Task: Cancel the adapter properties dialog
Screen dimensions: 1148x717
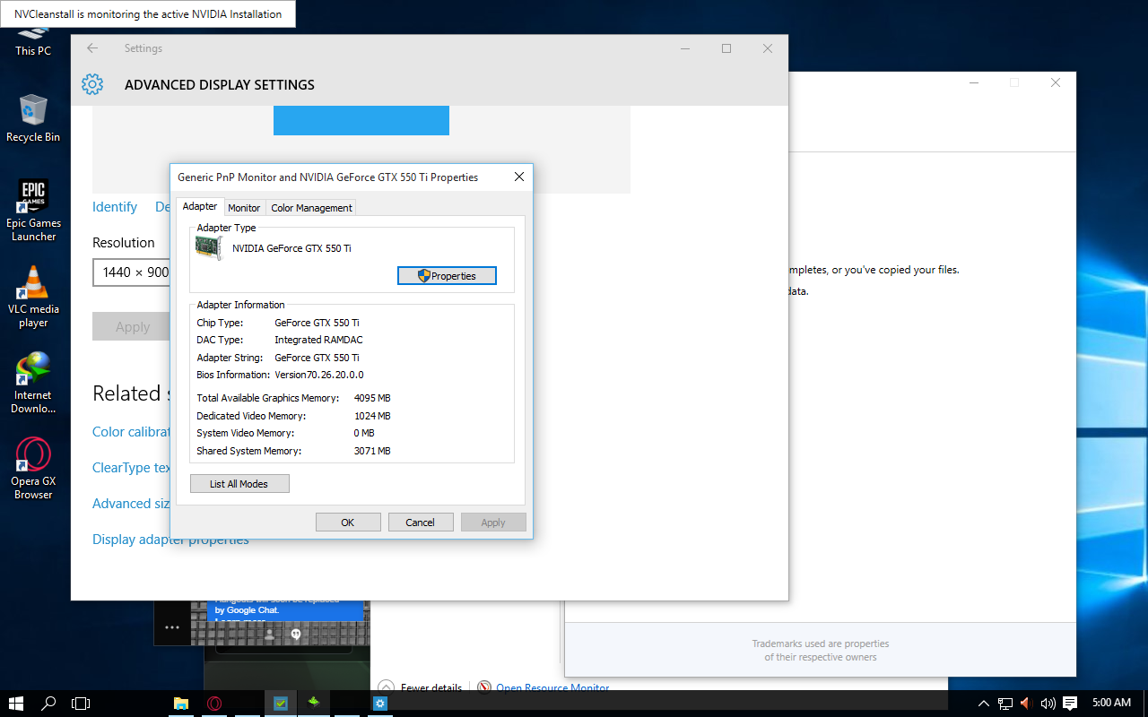Action: pyautogui.click(x=420, y=523)
